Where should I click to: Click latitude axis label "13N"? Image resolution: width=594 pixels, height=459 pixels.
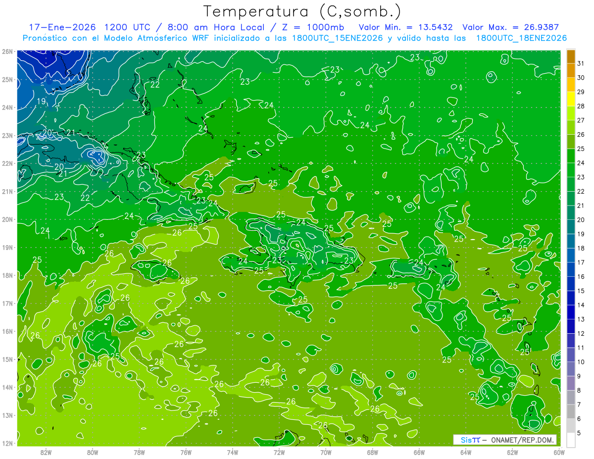tap(7, 415)
